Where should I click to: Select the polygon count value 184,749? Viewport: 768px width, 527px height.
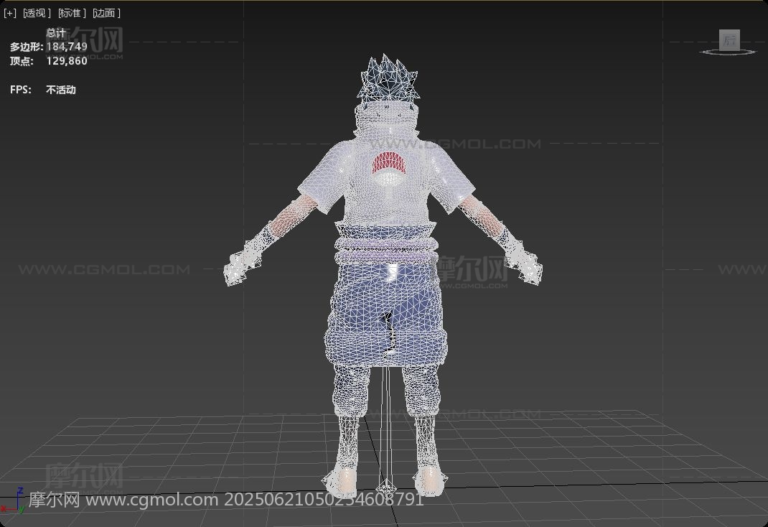click(67, 47)
